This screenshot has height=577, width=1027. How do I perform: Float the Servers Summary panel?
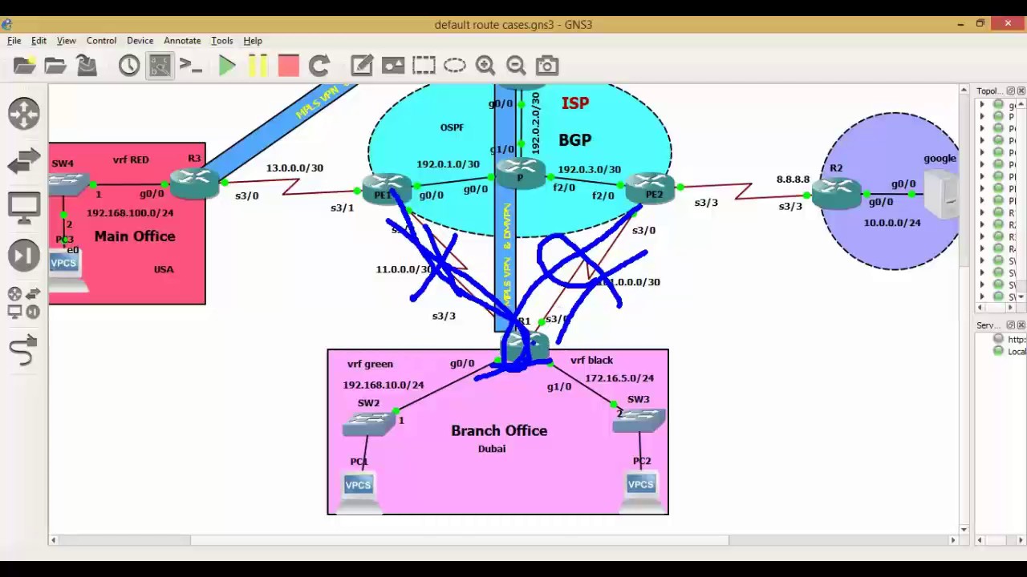(x=1011, y=325)
